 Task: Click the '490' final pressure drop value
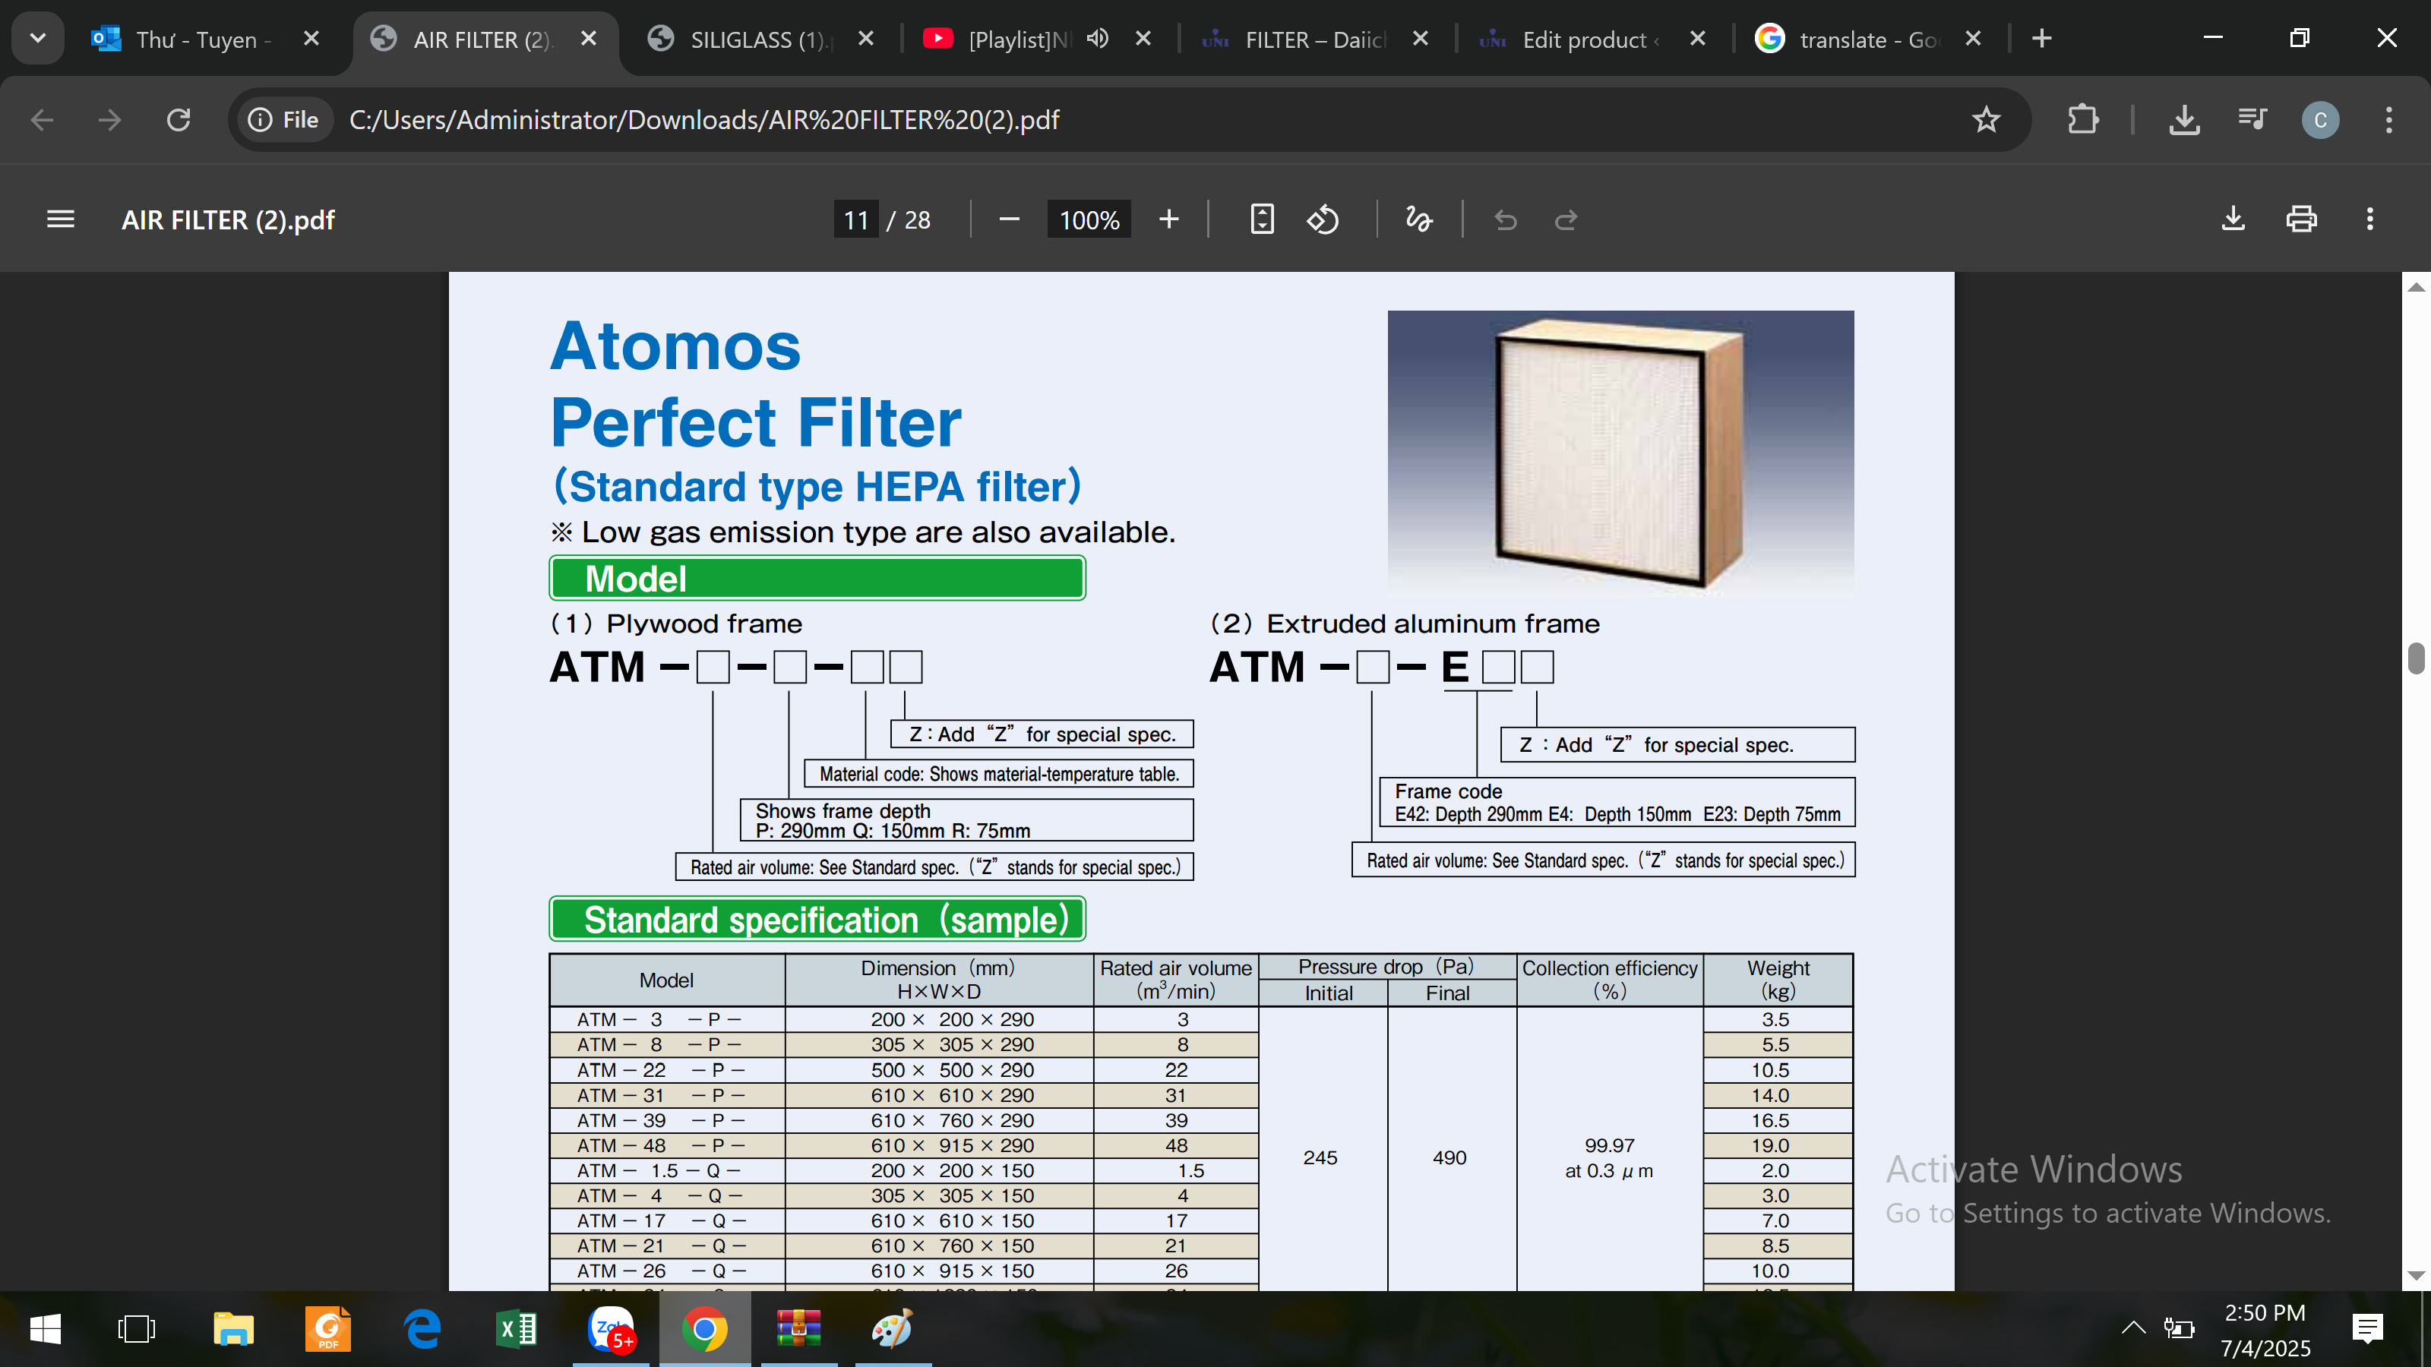point(1449,1157)
